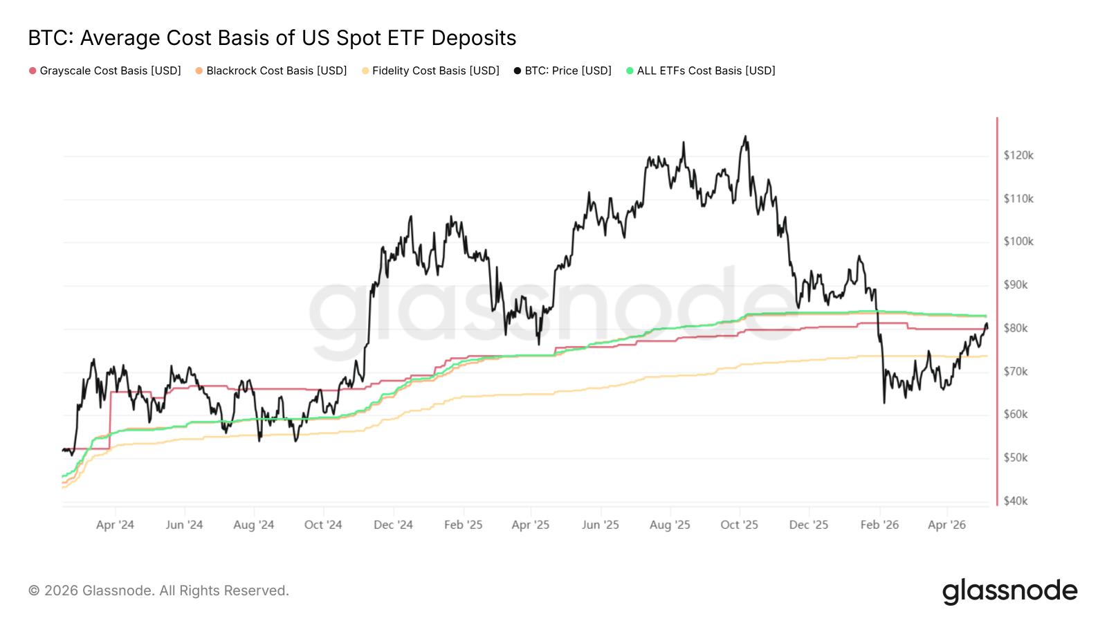Click the Blackrock Cost Basis orange legend dot
Image resolution: width=1107 pixels, height=623 pixels.
(199, 71)
